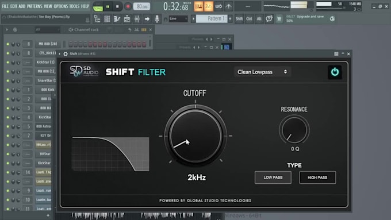
Task: Click the channel rack speaker icon
Action: 71,30
